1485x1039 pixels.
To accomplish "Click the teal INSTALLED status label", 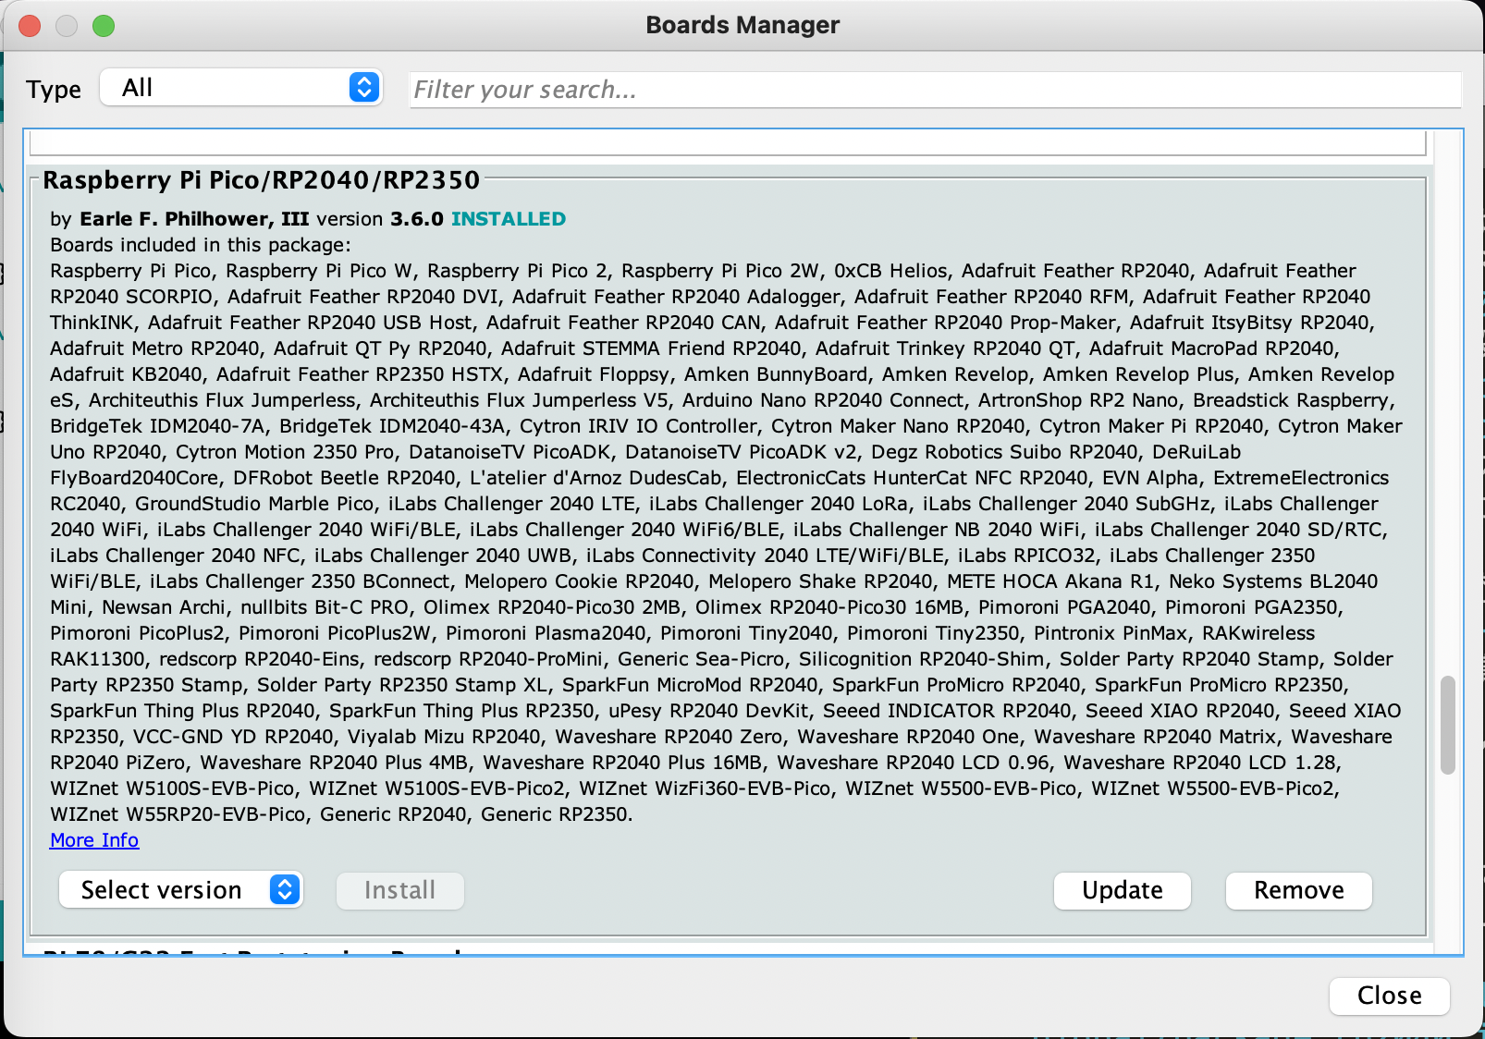I will [x=508, y=219].
